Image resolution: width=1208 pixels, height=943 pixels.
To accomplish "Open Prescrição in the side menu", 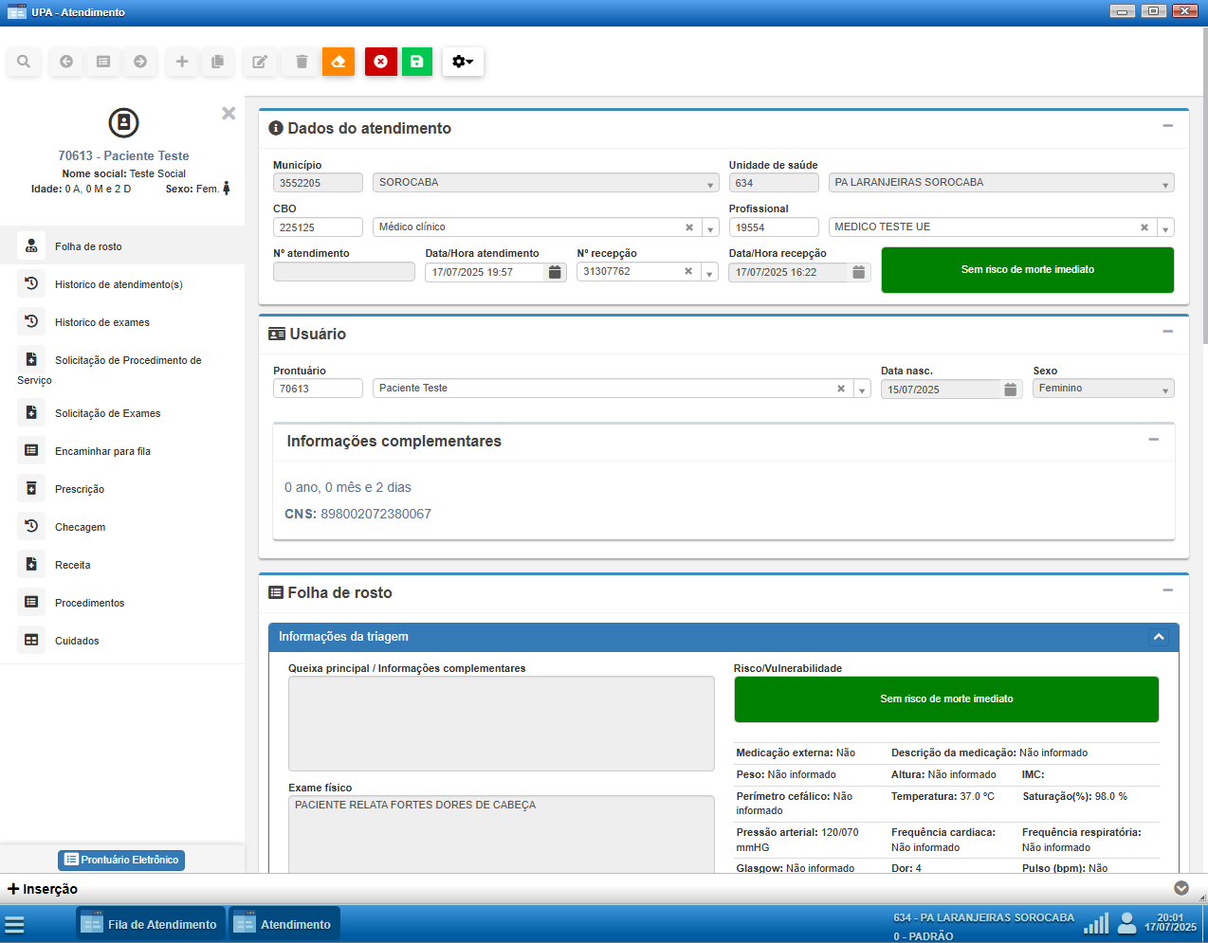I will [80, 489].
